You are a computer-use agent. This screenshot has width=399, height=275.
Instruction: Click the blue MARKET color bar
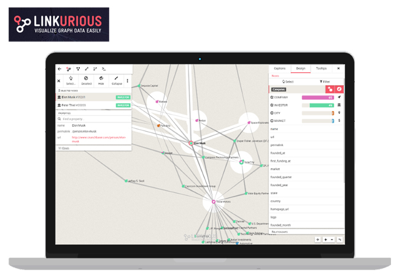[x=333, y=121]
